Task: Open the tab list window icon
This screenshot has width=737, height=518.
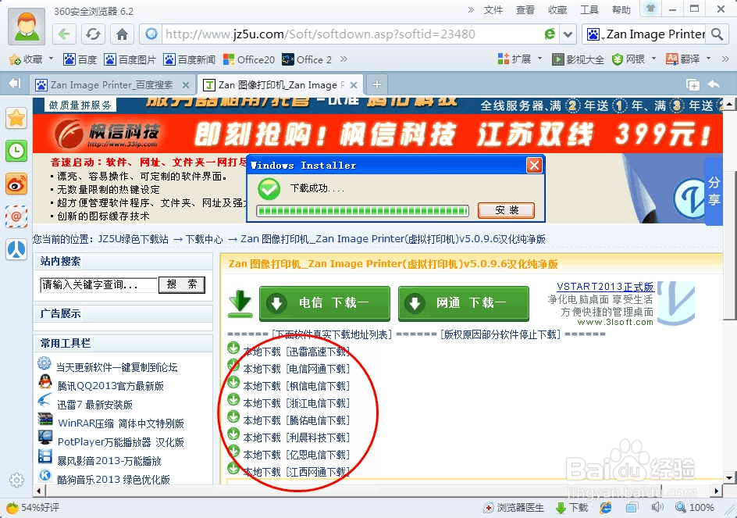Action: [692, 84]
